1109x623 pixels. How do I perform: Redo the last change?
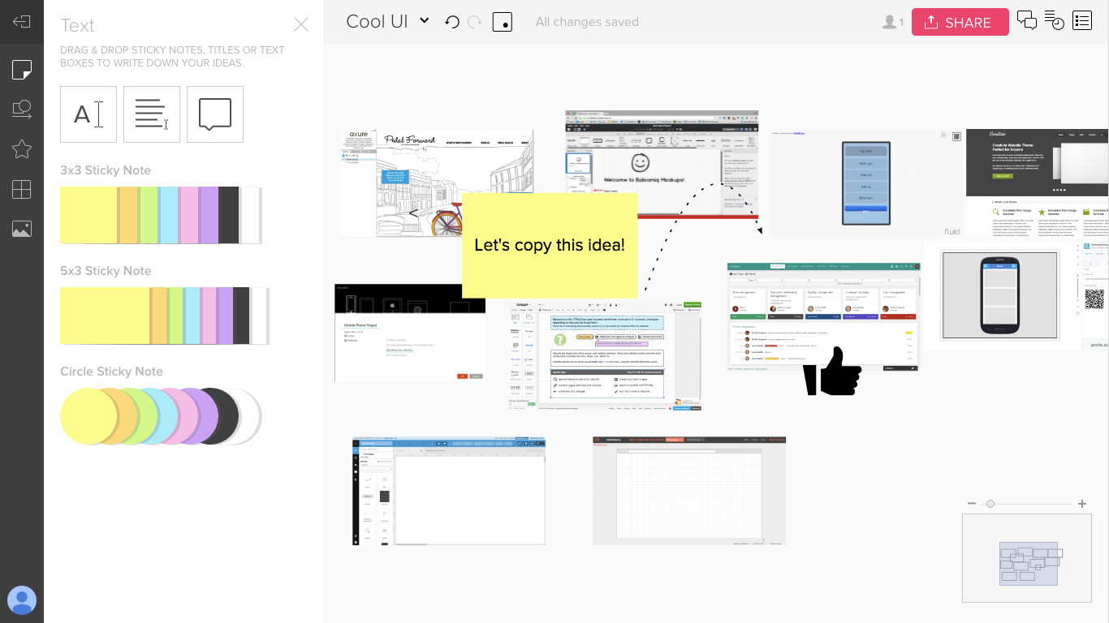tap(475, 22)
